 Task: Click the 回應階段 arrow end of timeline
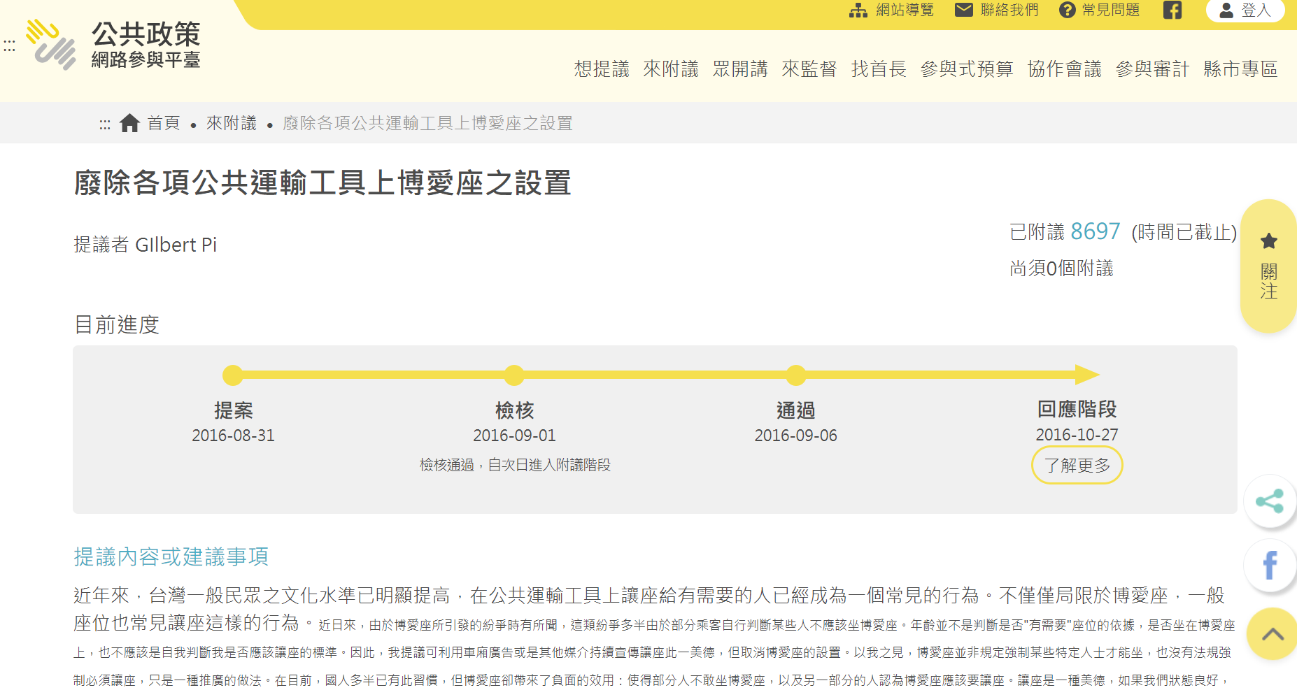pyautogui.click(x=1086, y=375)
